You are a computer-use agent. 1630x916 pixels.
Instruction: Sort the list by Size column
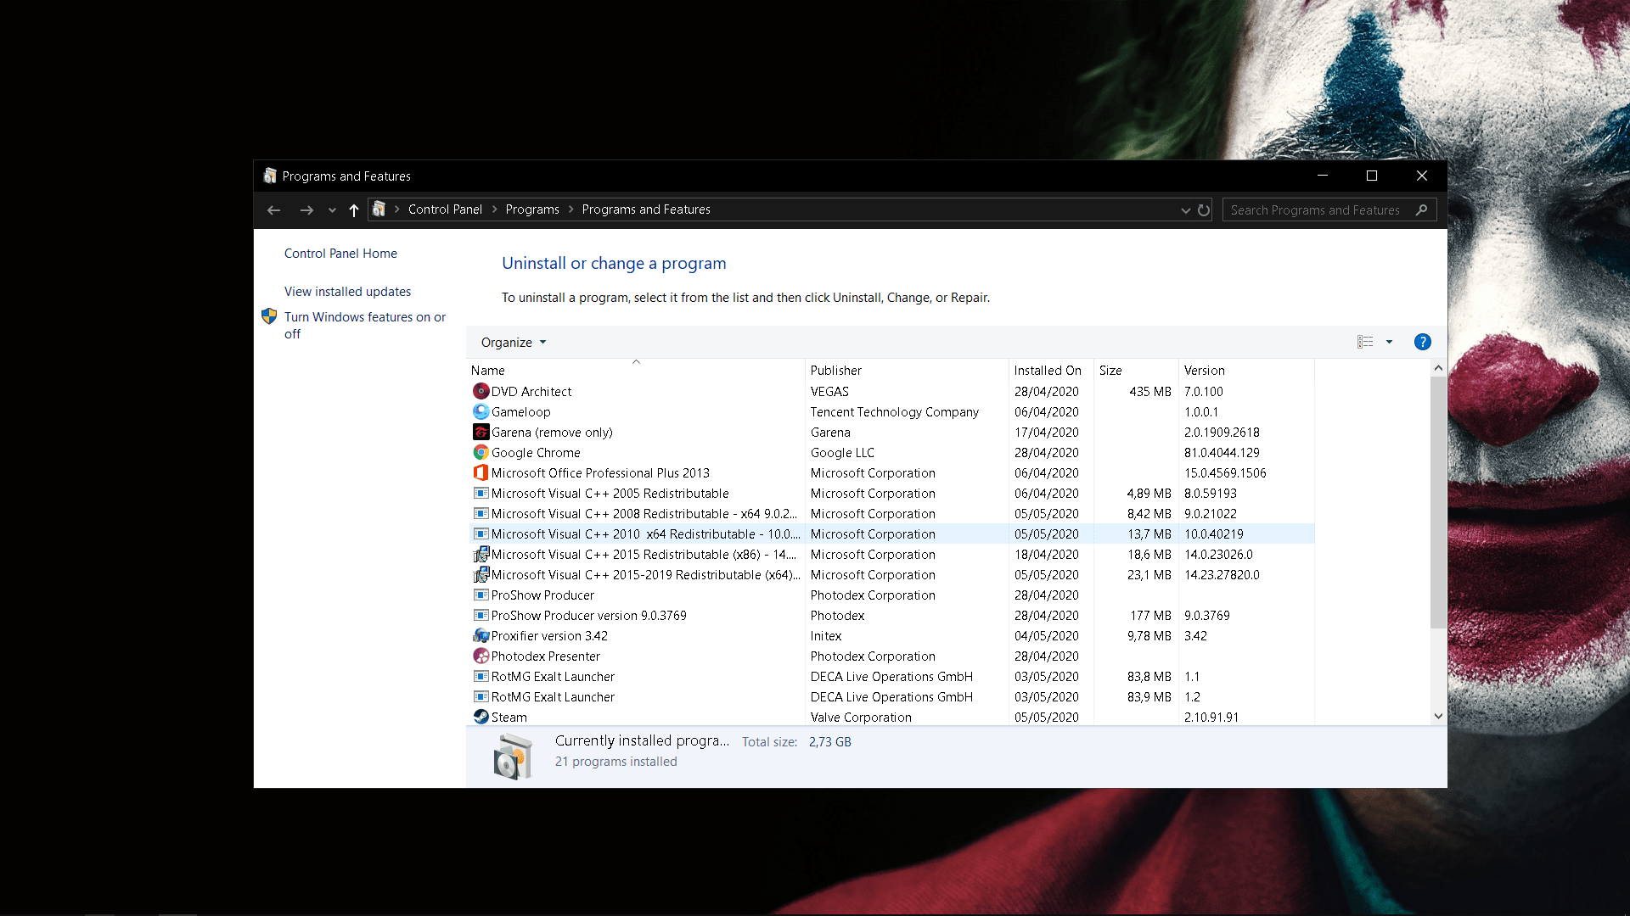click(x=1136, y=370)
